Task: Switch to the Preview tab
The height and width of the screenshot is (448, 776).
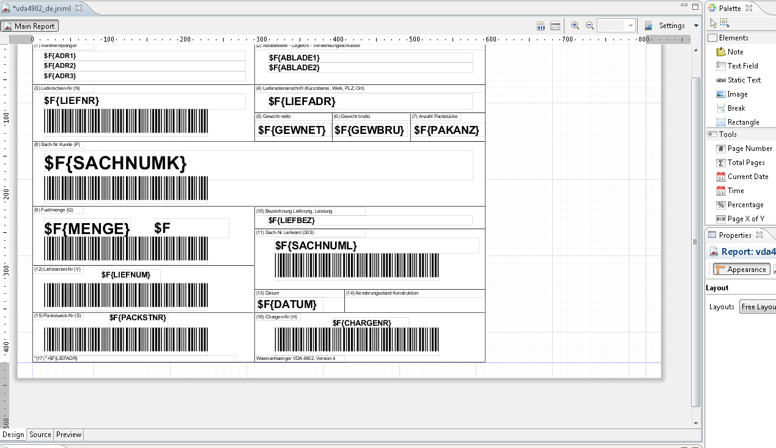Action: (x=68, y=435)
